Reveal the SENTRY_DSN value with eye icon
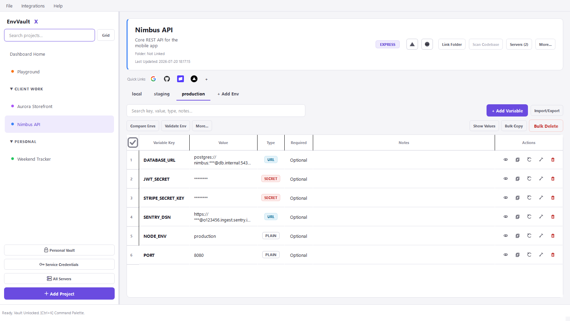Image resolution: width=570 pixels, height=321 pixels. tap(506, 217)
